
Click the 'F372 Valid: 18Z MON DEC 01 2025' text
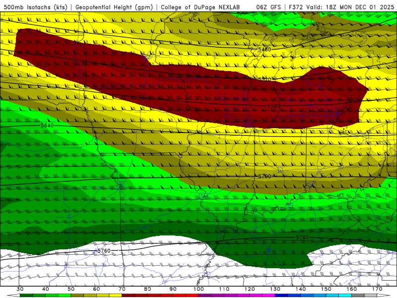[341, 7]
